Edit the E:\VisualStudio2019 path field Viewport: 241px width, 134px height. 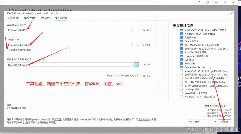[70, 30]
